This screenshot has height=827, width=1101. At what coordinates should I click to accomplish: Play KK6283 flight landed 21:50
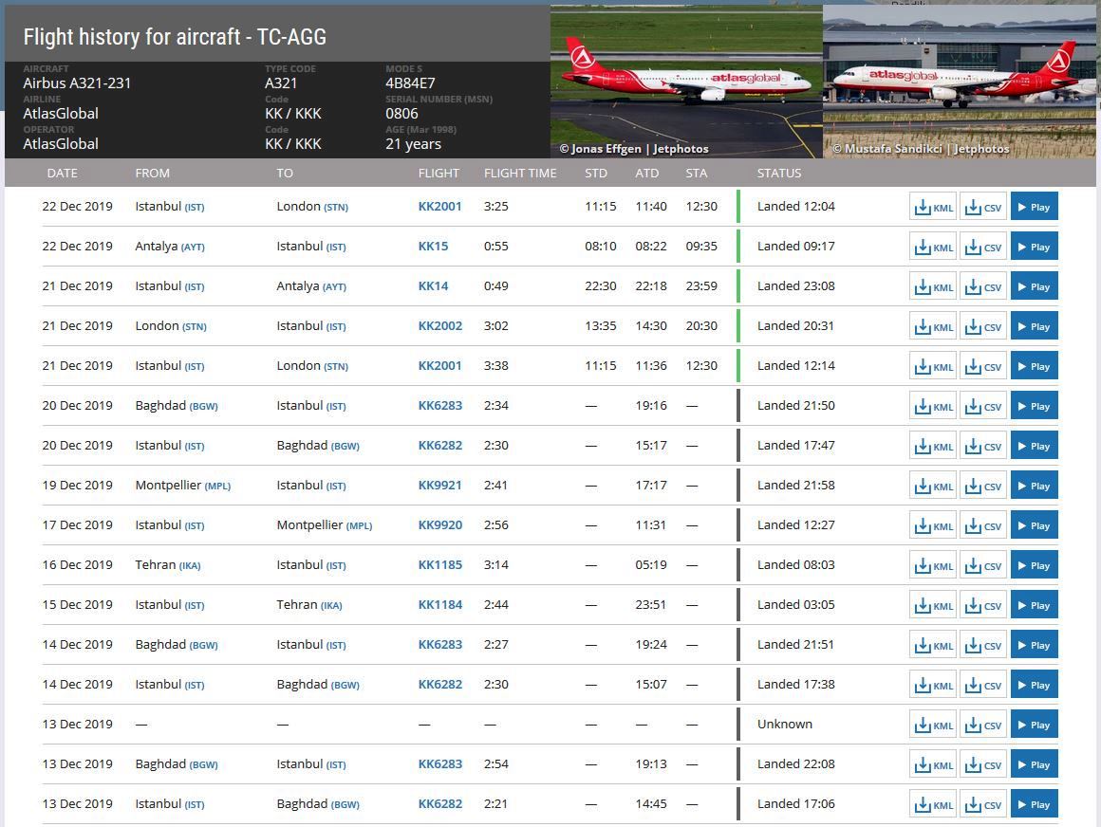point(1034,406)
